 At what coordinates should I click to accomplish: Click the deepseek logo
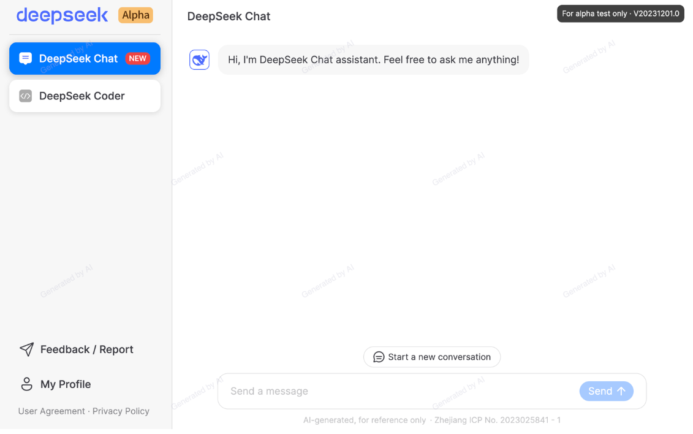(x=62, y=15)
